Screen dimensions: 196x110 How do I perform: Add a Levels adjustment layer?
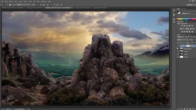point(184,26)
